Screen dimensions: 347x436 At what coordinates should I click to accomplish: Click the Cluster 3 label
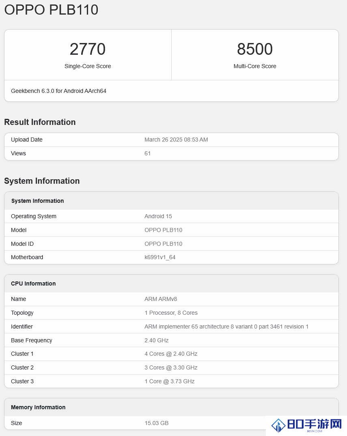point(22,381)
